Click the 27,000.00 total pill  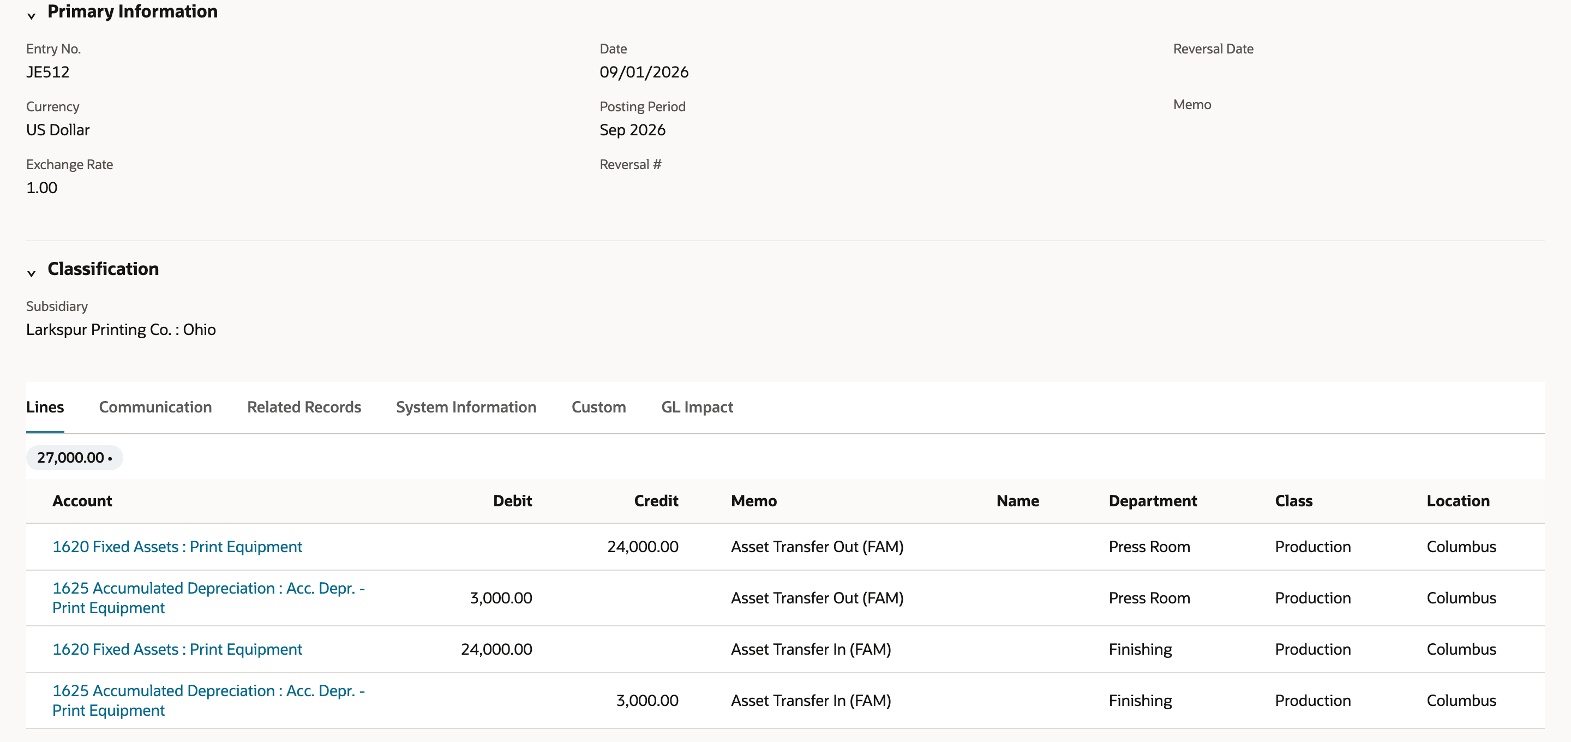(74, 458)
